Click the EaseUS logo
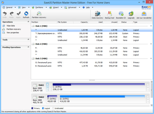 pyautogui.click(x=146, y=7)
